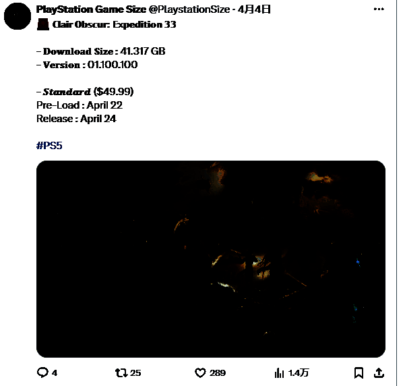Viewport: 403px width, 386px height.
Task: Click the @PlaystationSize handle
Action: 189,9
